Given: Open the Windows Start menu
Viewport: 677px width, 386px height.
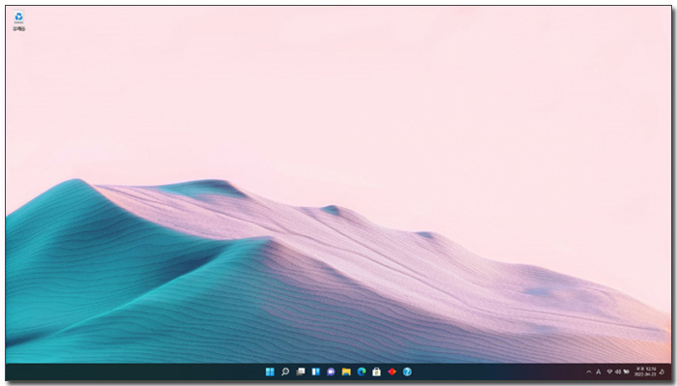Looking at the screenshot, I should click(270, 371).
